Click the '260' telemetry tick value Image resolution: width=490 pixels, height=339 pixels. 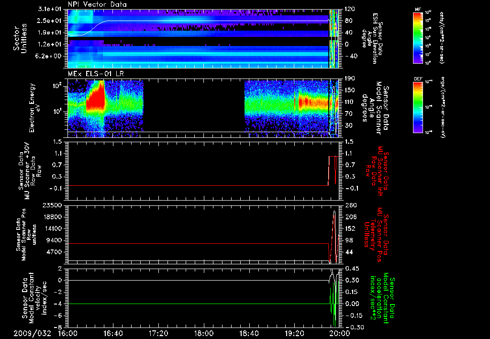350,205
